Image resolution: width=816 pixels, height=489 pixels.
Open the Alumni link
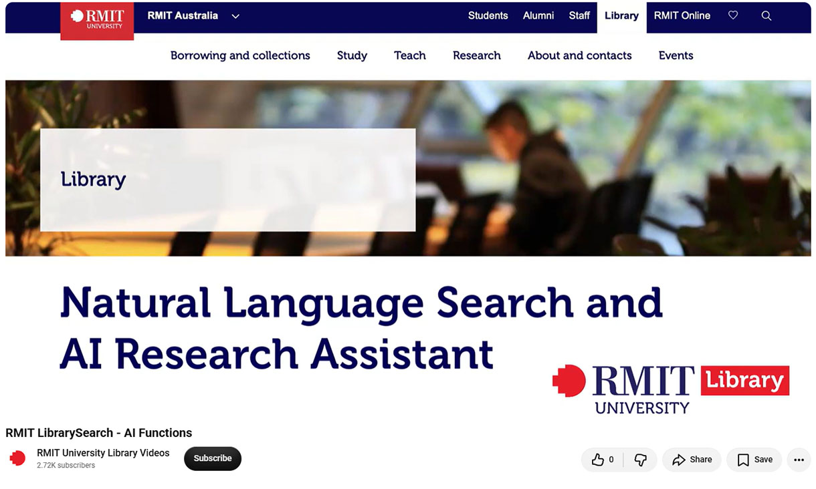tap(538, 15)
